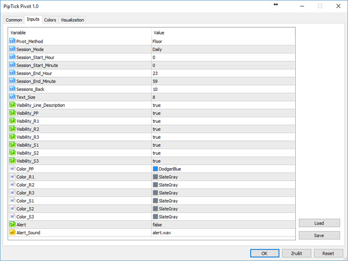Open the SlateGray name for Color_S1

[168, 201]
